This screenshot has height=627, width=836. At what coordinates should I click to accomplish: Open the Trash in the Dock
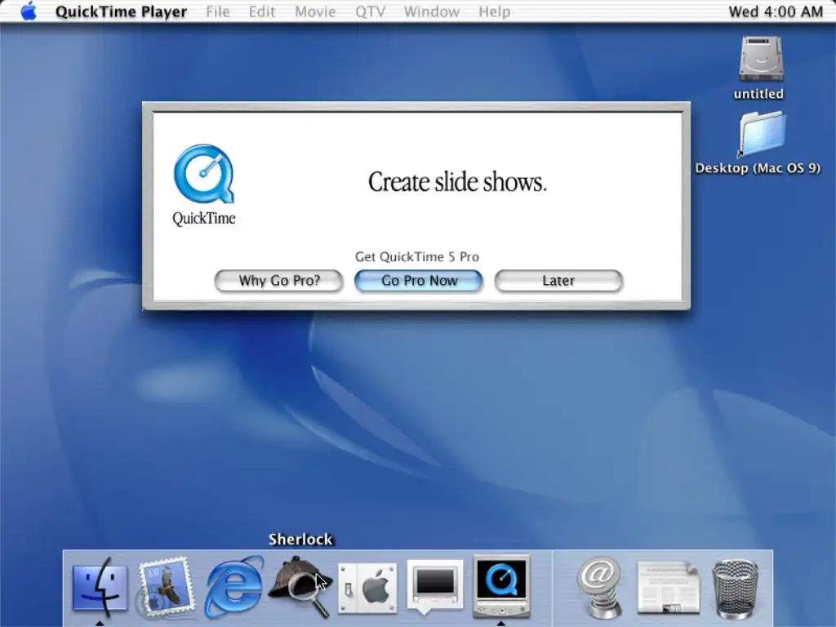coord(736,589)
